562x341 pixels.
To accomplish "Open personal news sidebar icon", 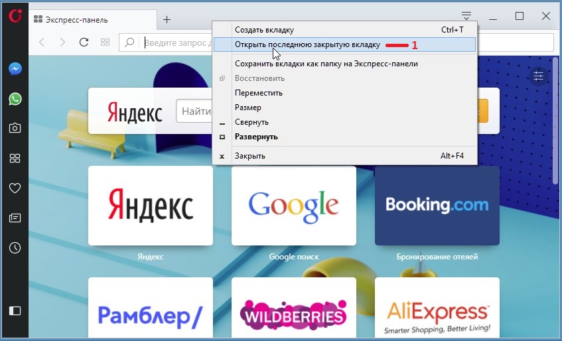I will [x=15, y=218].
